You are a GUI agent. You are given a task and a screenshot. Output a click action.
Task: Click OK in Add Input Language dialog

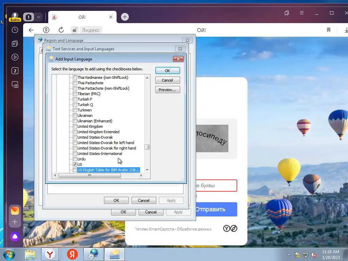pos(168,71)
